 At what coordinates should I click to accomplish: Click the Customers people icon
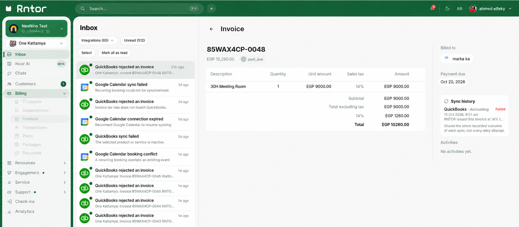(9, 84)
